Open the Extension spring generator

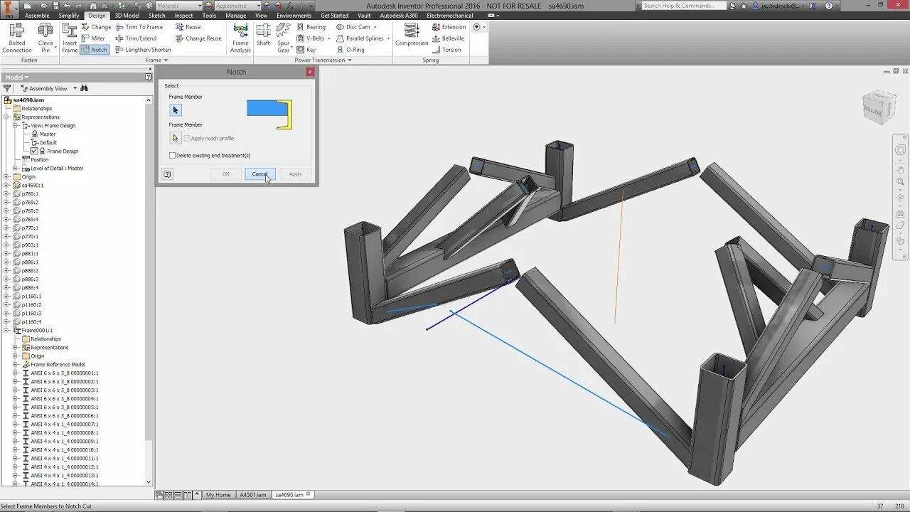click(x=449, y=27)
